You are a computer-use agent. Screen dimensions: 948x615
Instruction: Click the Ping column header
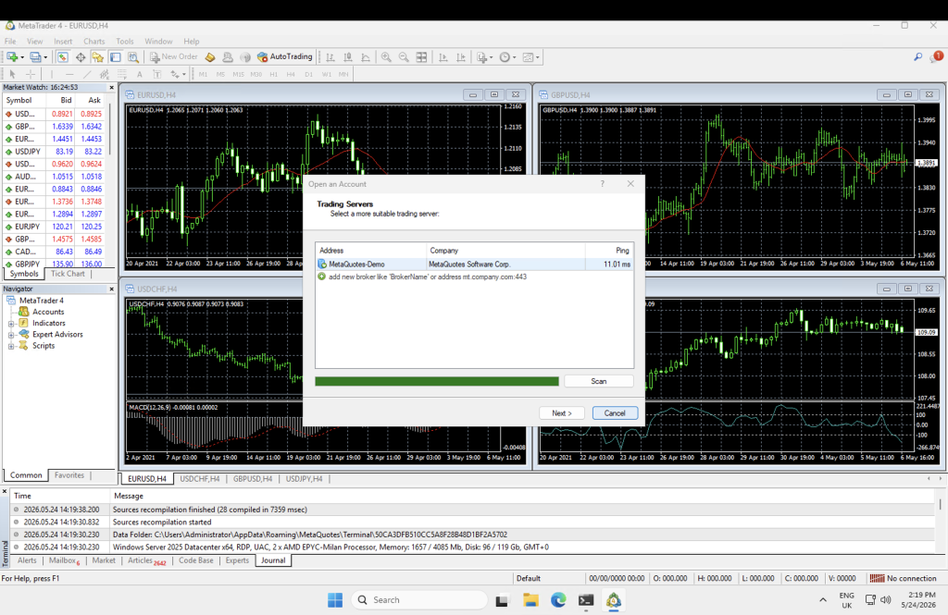[x=609, y=250]
